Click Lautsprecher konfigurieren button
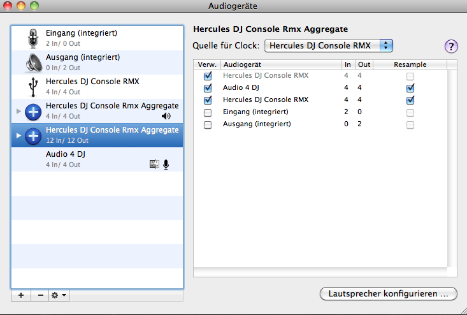 [x=389, y=293]
